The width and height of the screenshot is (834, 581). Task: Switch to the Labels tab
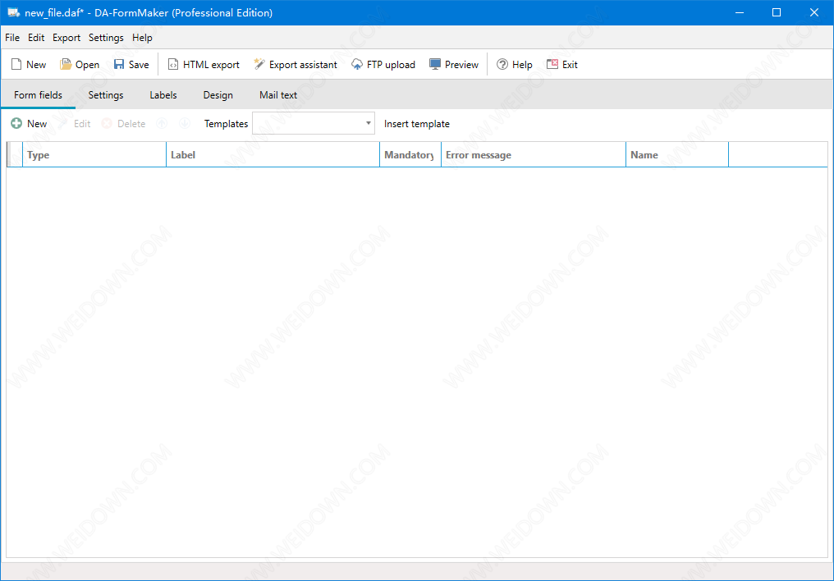163,95
